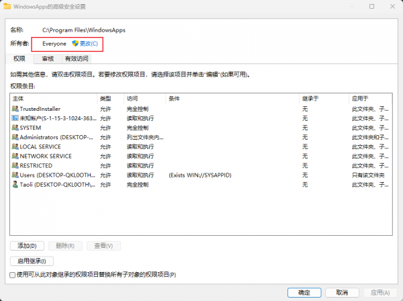The height and width of the screenshot is (301, 403).
Task: Click 读取和执行 in the RESTRICTED row
Action: click(140, 166)
